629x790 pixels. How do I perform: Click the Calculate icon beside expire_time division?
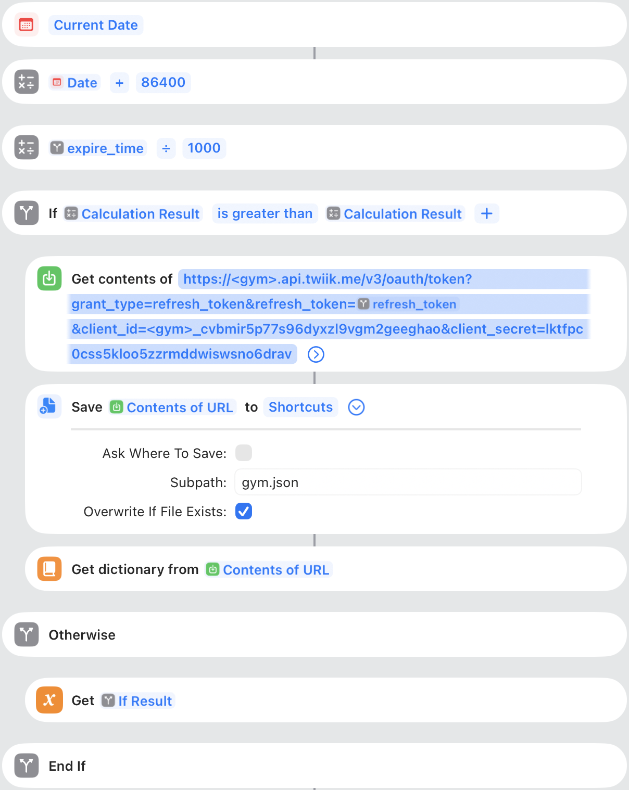click(x=26, y=147)
